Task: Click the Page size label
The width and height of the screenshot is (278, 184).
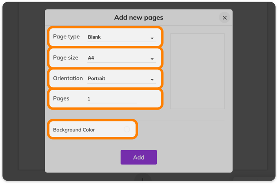Action: [66, 57]
